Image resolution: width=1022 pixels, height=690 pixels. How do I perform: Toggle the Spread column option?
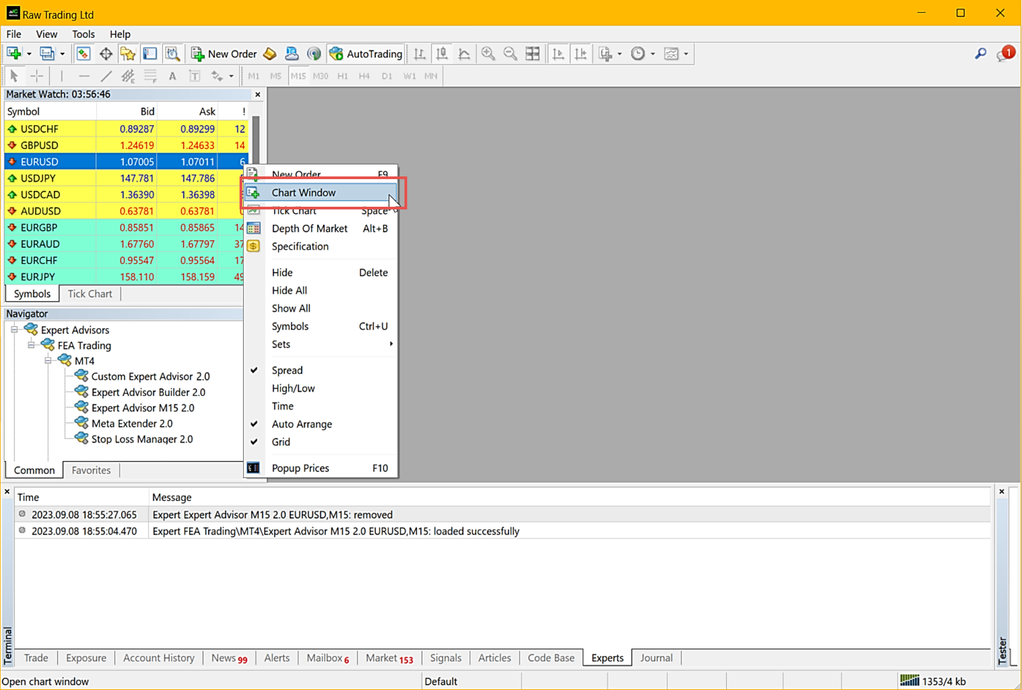click(x=321, y=370)
